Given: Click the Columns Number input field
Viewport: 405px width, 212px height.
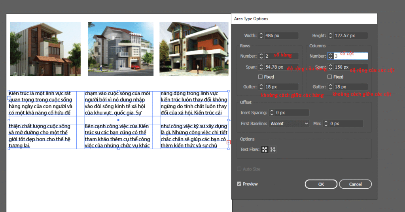Looking at the screenshot, I should pyautogui.click(x=350, y=56).
